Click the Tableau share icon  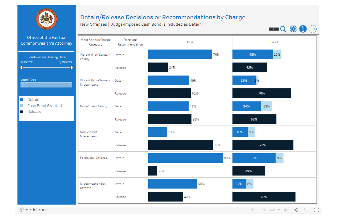click(296, 210)
